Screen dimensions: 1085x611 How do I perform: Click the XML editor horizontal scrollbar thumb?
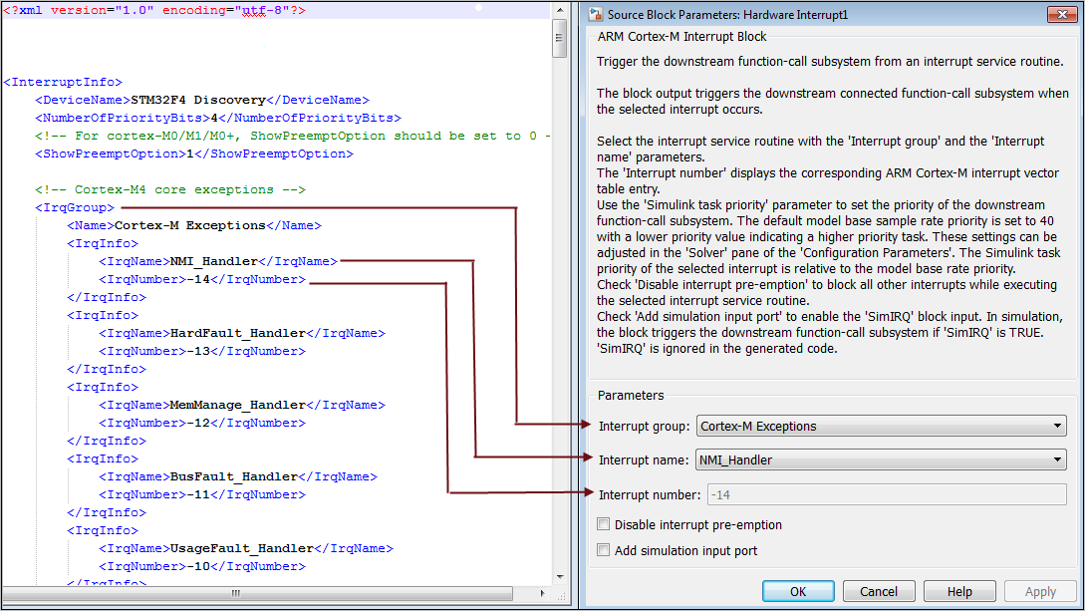tap(236, 593)
